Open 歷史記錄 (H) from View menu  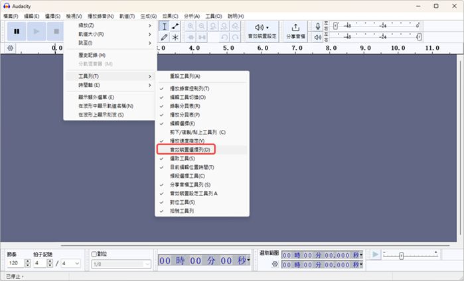click(110, 55)
